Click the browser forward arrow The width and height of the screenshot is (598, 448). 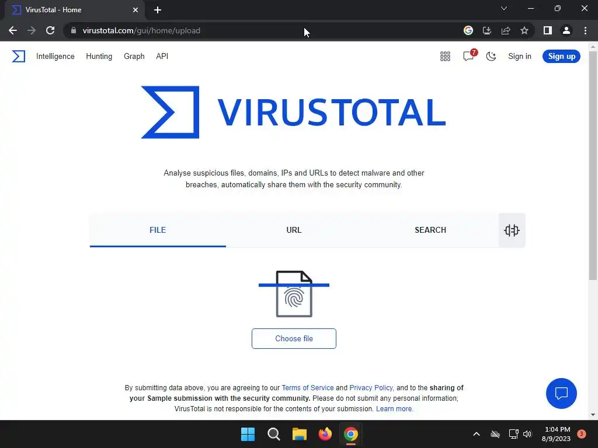click(32, 30)
